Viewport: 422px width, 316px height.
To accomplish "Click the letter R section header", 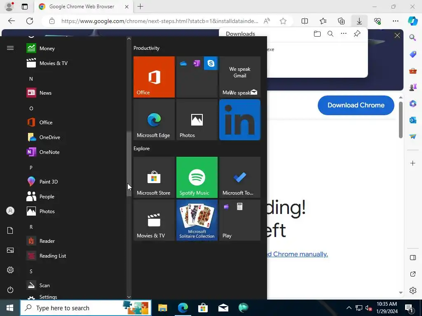I will click(x=31, y=227).
